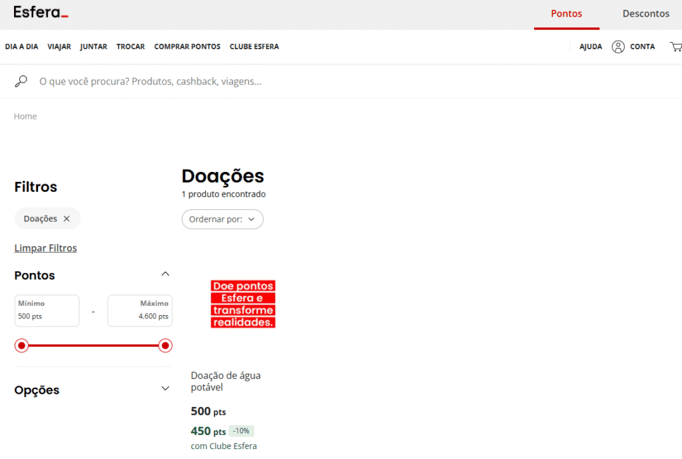
Task: Open the shopping cart
Action: point(676,47)
